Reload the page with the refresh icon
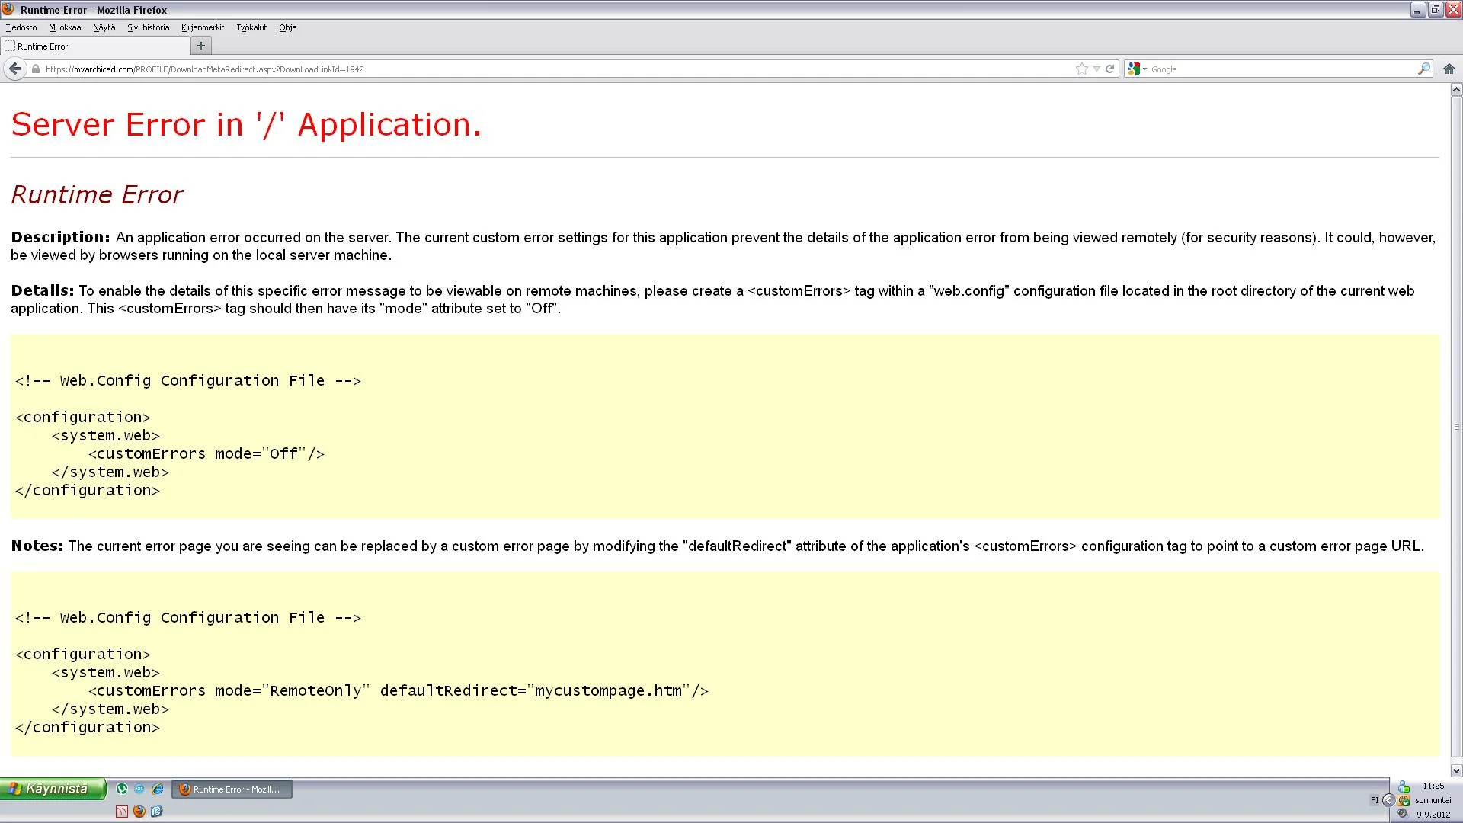Screen dimensions: 1463x823 coord(1110,69)
